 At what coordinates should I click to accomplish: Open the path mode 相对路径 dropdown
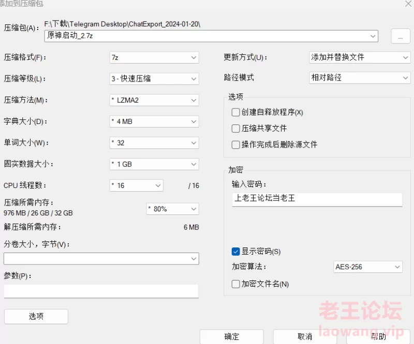tap(360, 77)
